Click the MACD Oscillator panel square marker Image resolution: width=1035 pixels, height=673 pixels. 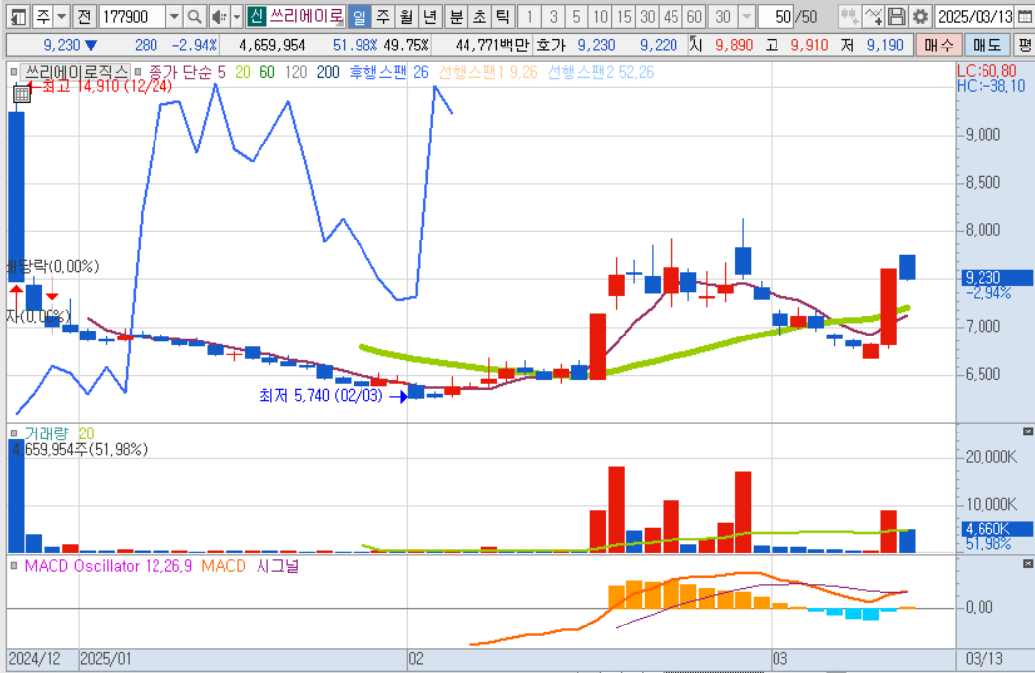13,566
